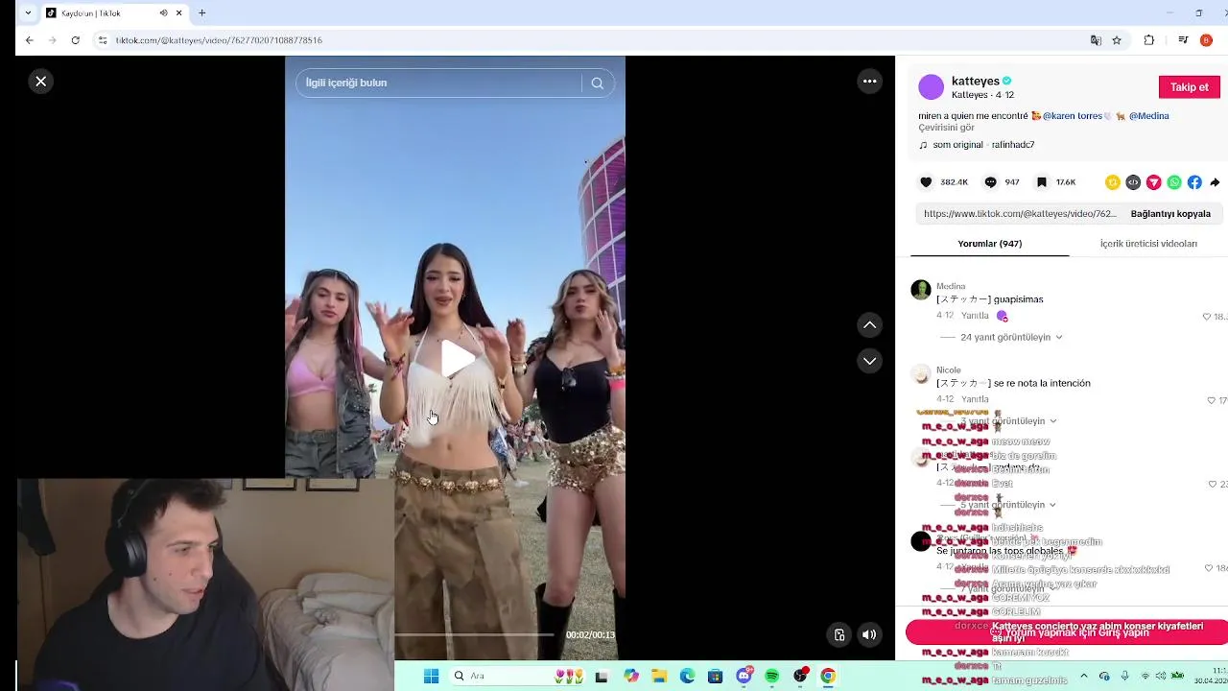
Task: Click the yellow repost icon
Action: point(1113,182)
